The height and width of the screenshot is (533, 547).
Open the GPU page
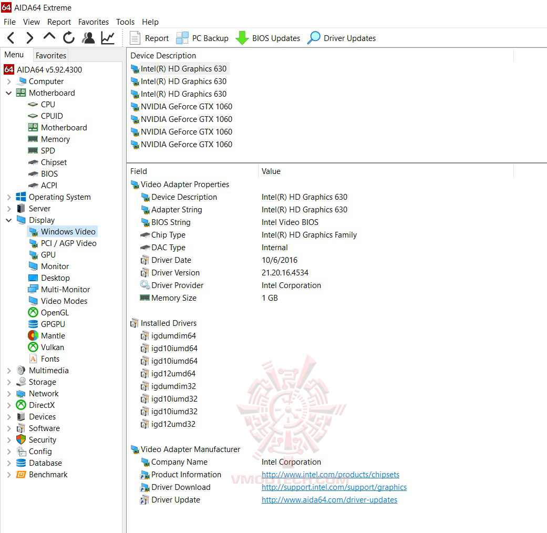tap(42, 255)
